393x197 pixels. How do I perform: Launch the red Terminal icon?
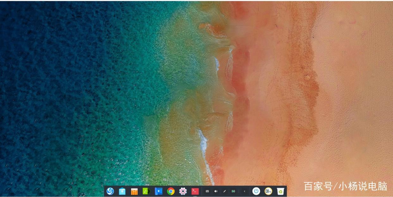tap(195, 191)
